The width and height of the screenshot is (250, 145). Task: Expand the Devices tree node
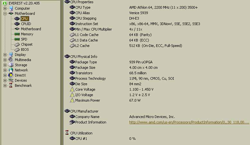[x=5, y=80]
